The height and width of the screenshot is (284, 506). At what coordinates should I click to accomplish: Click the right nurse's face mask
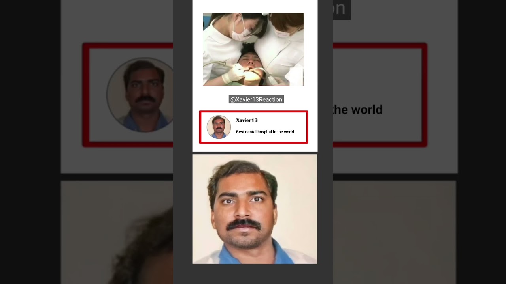click(283, 33)
